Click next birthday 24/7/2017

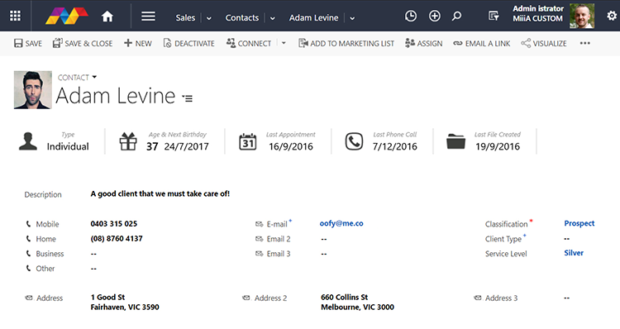[x=186, y=146]
